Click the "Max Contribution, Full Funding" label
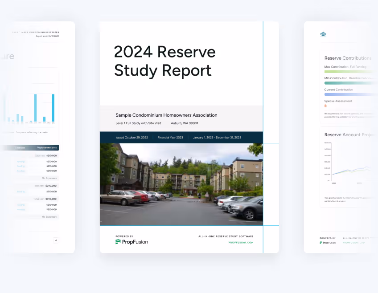The height and width of the screenshot is (293, 378). [x=345, y=67]
